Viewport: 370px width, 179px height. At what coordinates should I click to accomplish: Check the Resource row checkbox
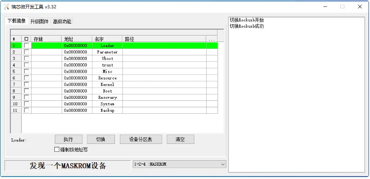click(27, 78)
